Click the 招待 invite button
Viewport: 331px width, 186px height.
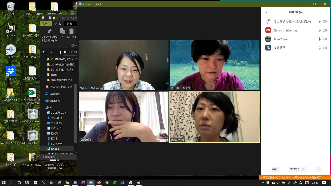[x=275, y=169]
